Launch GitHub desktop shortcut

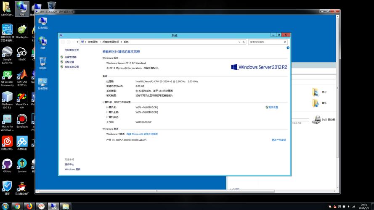tap(7, 165)
